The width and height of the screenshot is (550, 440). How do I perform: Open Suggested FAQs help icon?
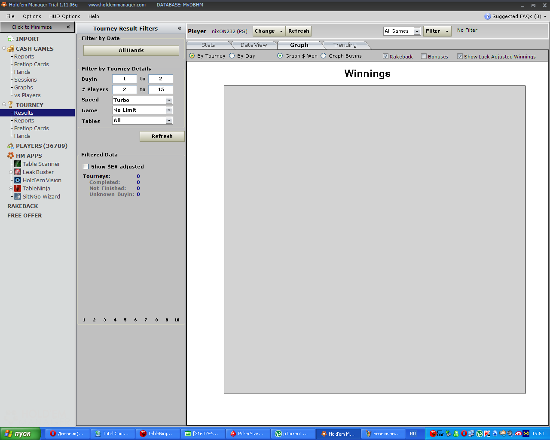(487, 16)
